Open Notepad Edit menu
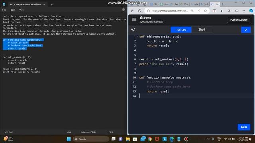Image resolution: width=255 pixels, height=143 pixels. click(x=13, y=10)
